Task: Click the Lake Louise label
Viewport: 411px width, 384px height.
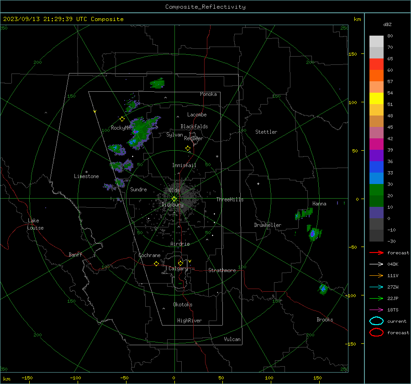Action: (x=35, y=224)
